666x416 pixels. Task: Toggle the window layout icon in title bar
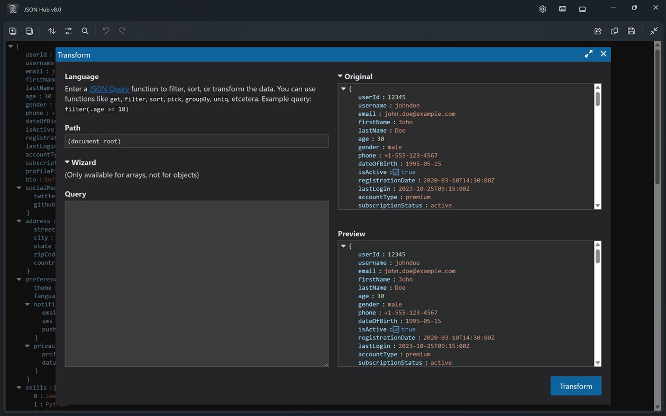tap(582, 9)
